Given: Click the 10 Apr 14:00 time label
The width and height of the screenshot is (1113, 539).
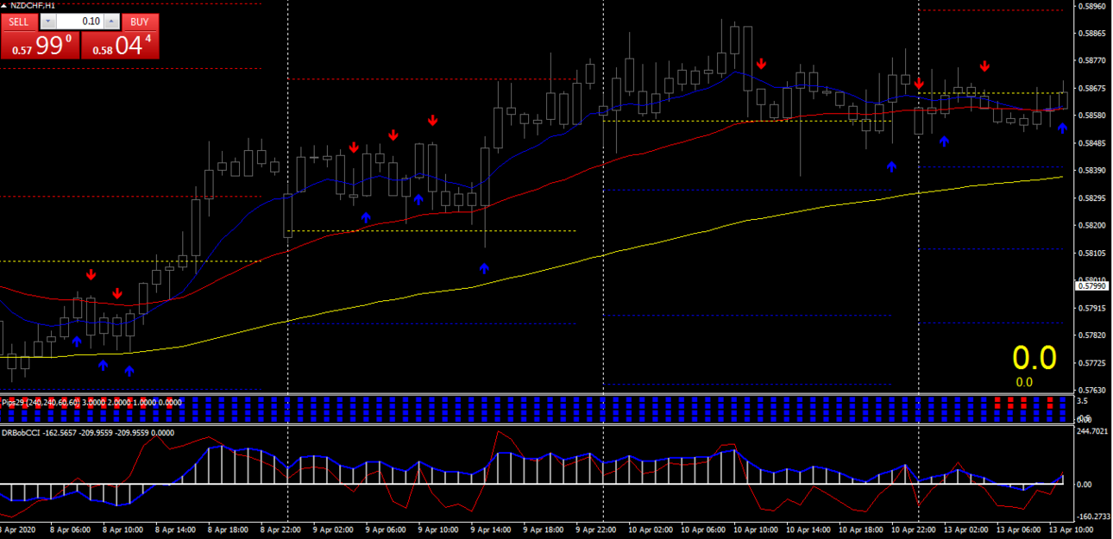Looking at the screenshot, I should [808, 530].
